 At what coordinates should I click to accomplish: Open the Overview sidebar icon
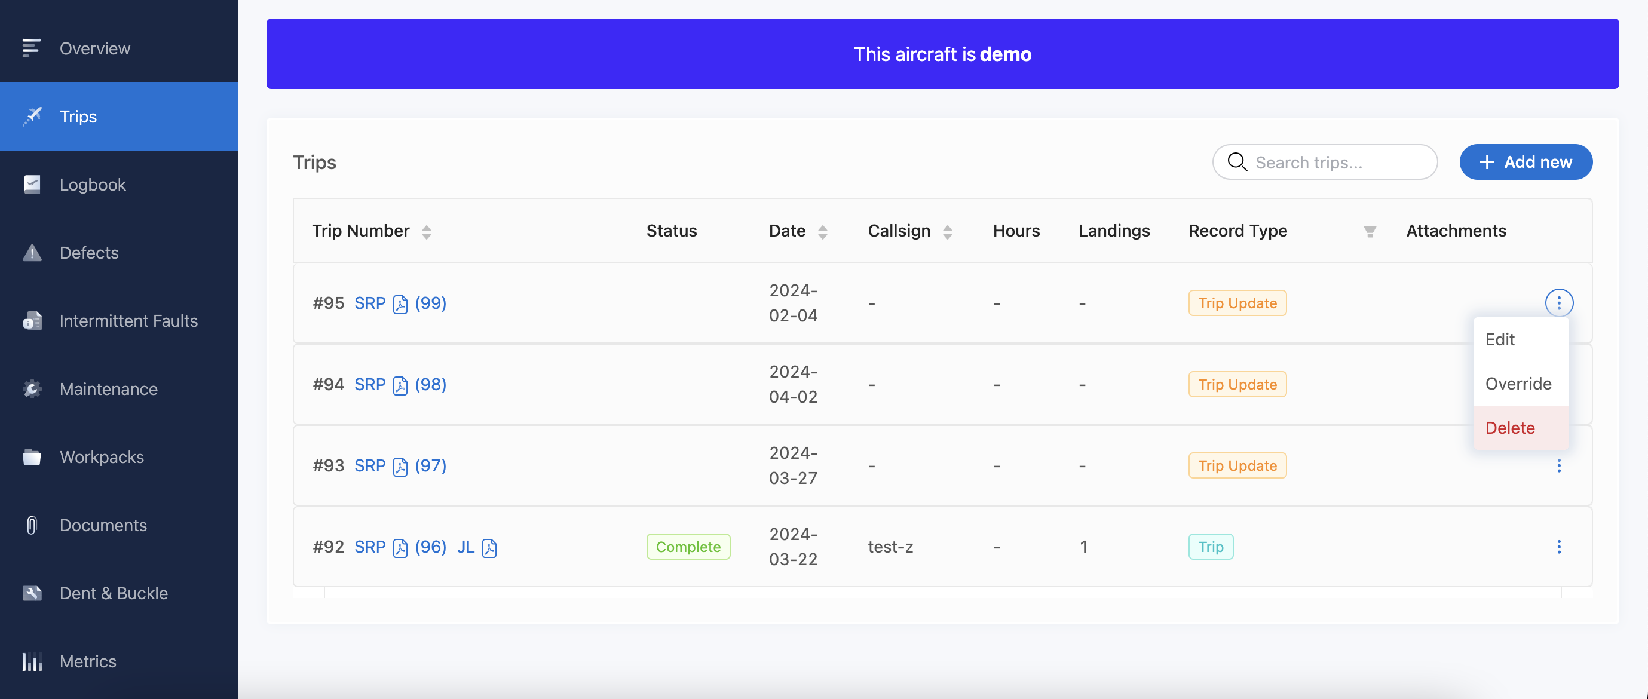pos(31,48)
